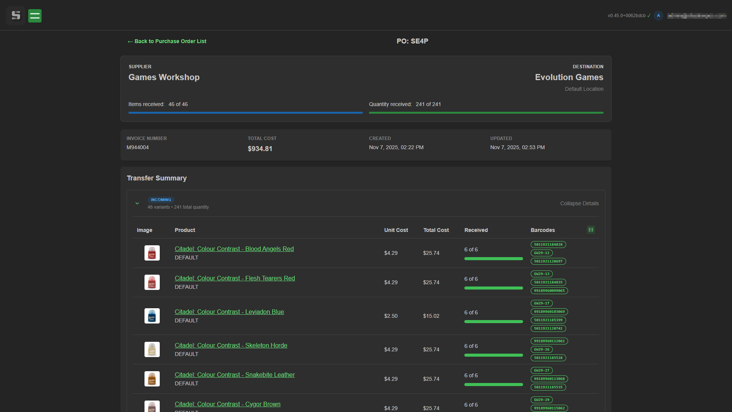Click barcode tag 5011921184828
The image size is (732, 412).
point(548,245)
